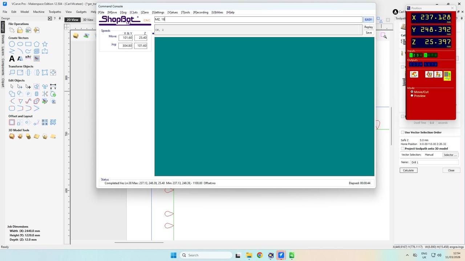Open the [Z]ero menu in Command Console
The image size is (465, 261).
(145, 12)
